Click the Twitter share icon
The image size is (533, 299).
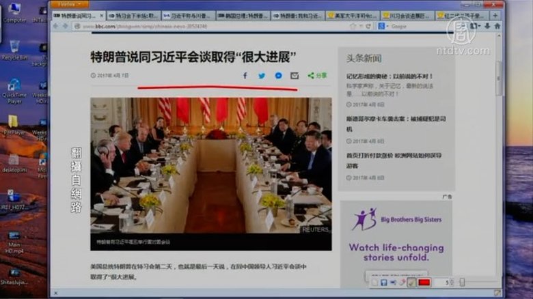[x=262, y=76]
